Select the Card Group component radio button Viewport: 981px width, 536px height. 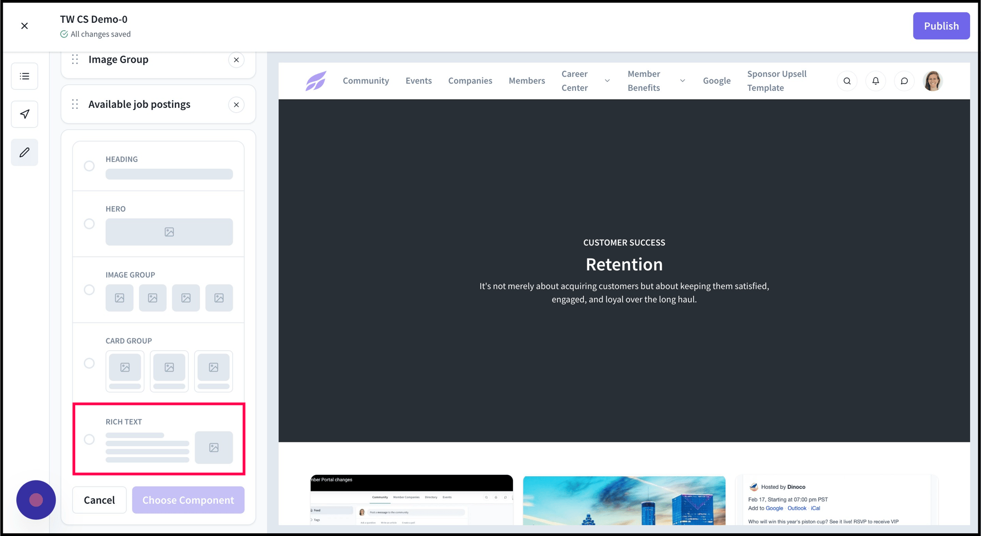click(x=89, y=364)
